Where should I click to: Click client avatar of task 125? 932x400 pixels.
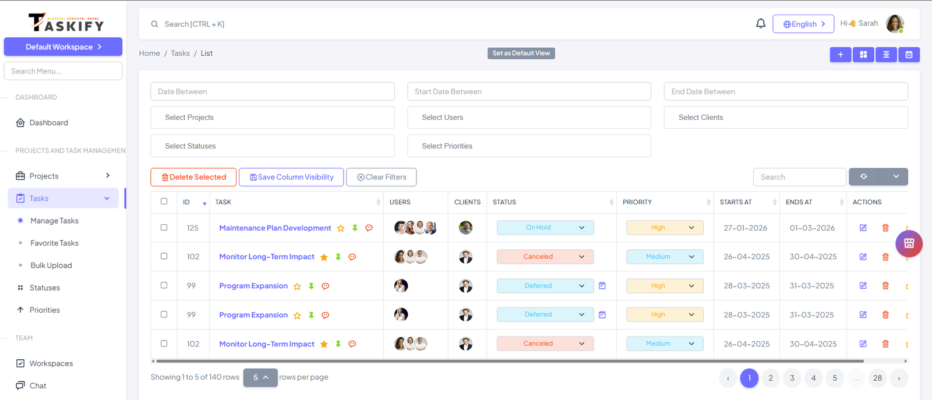[x=465, y=228]
